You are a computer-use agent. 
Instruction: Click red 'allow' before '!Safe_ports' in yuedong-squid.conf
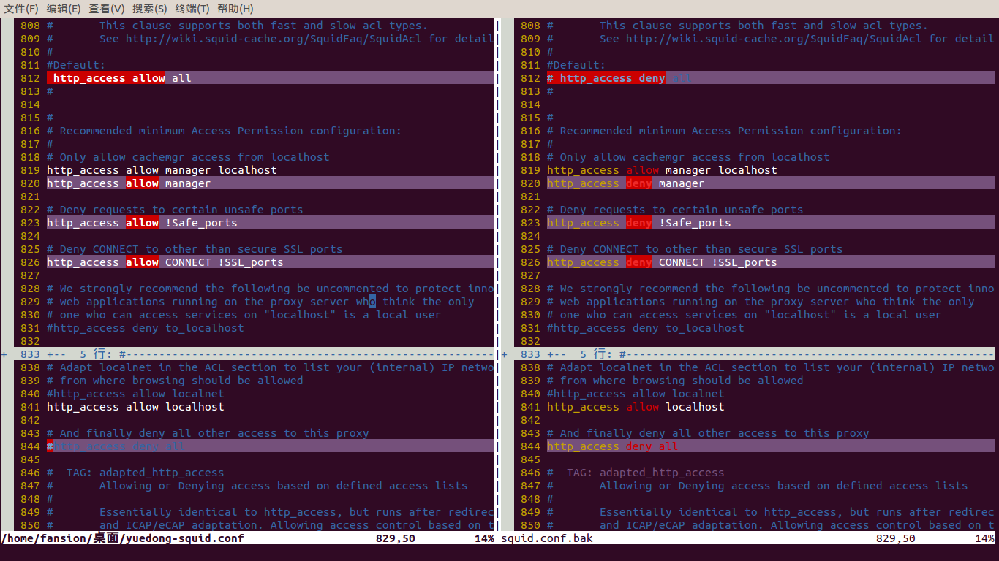[142, 223]
